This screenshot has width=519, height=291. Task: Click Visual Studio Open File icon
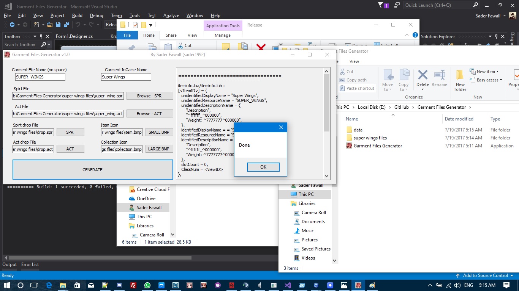tap(50, 25)
